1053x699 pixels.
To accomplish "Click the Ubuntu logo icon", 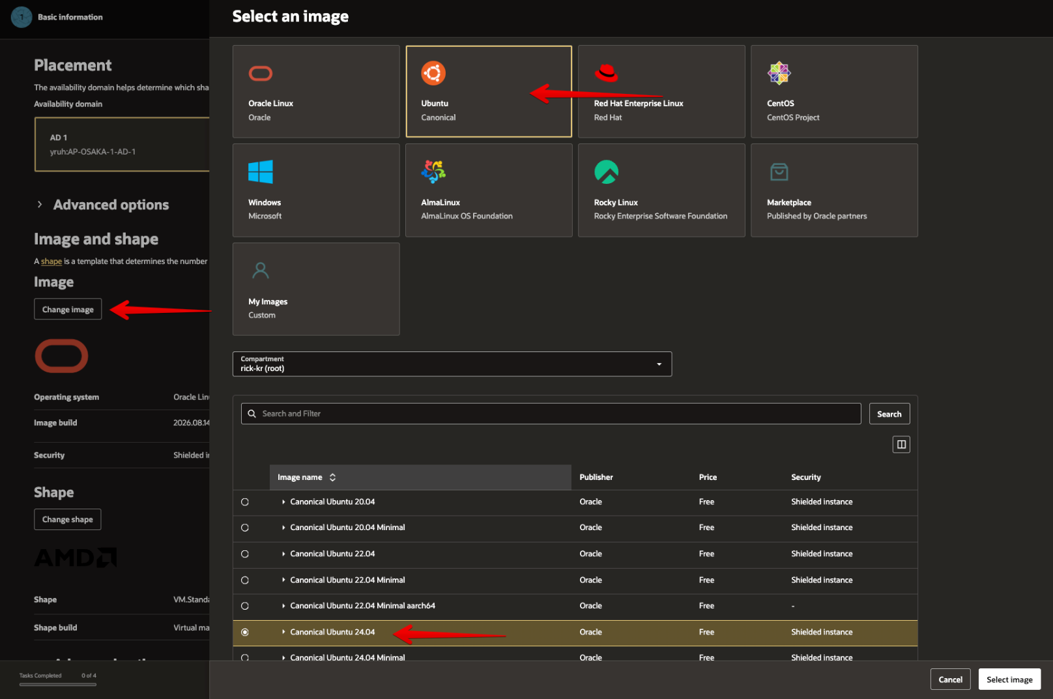I will 433,73.
